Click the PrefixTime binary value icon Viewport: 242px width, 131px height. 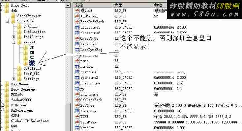pos(77,83)
